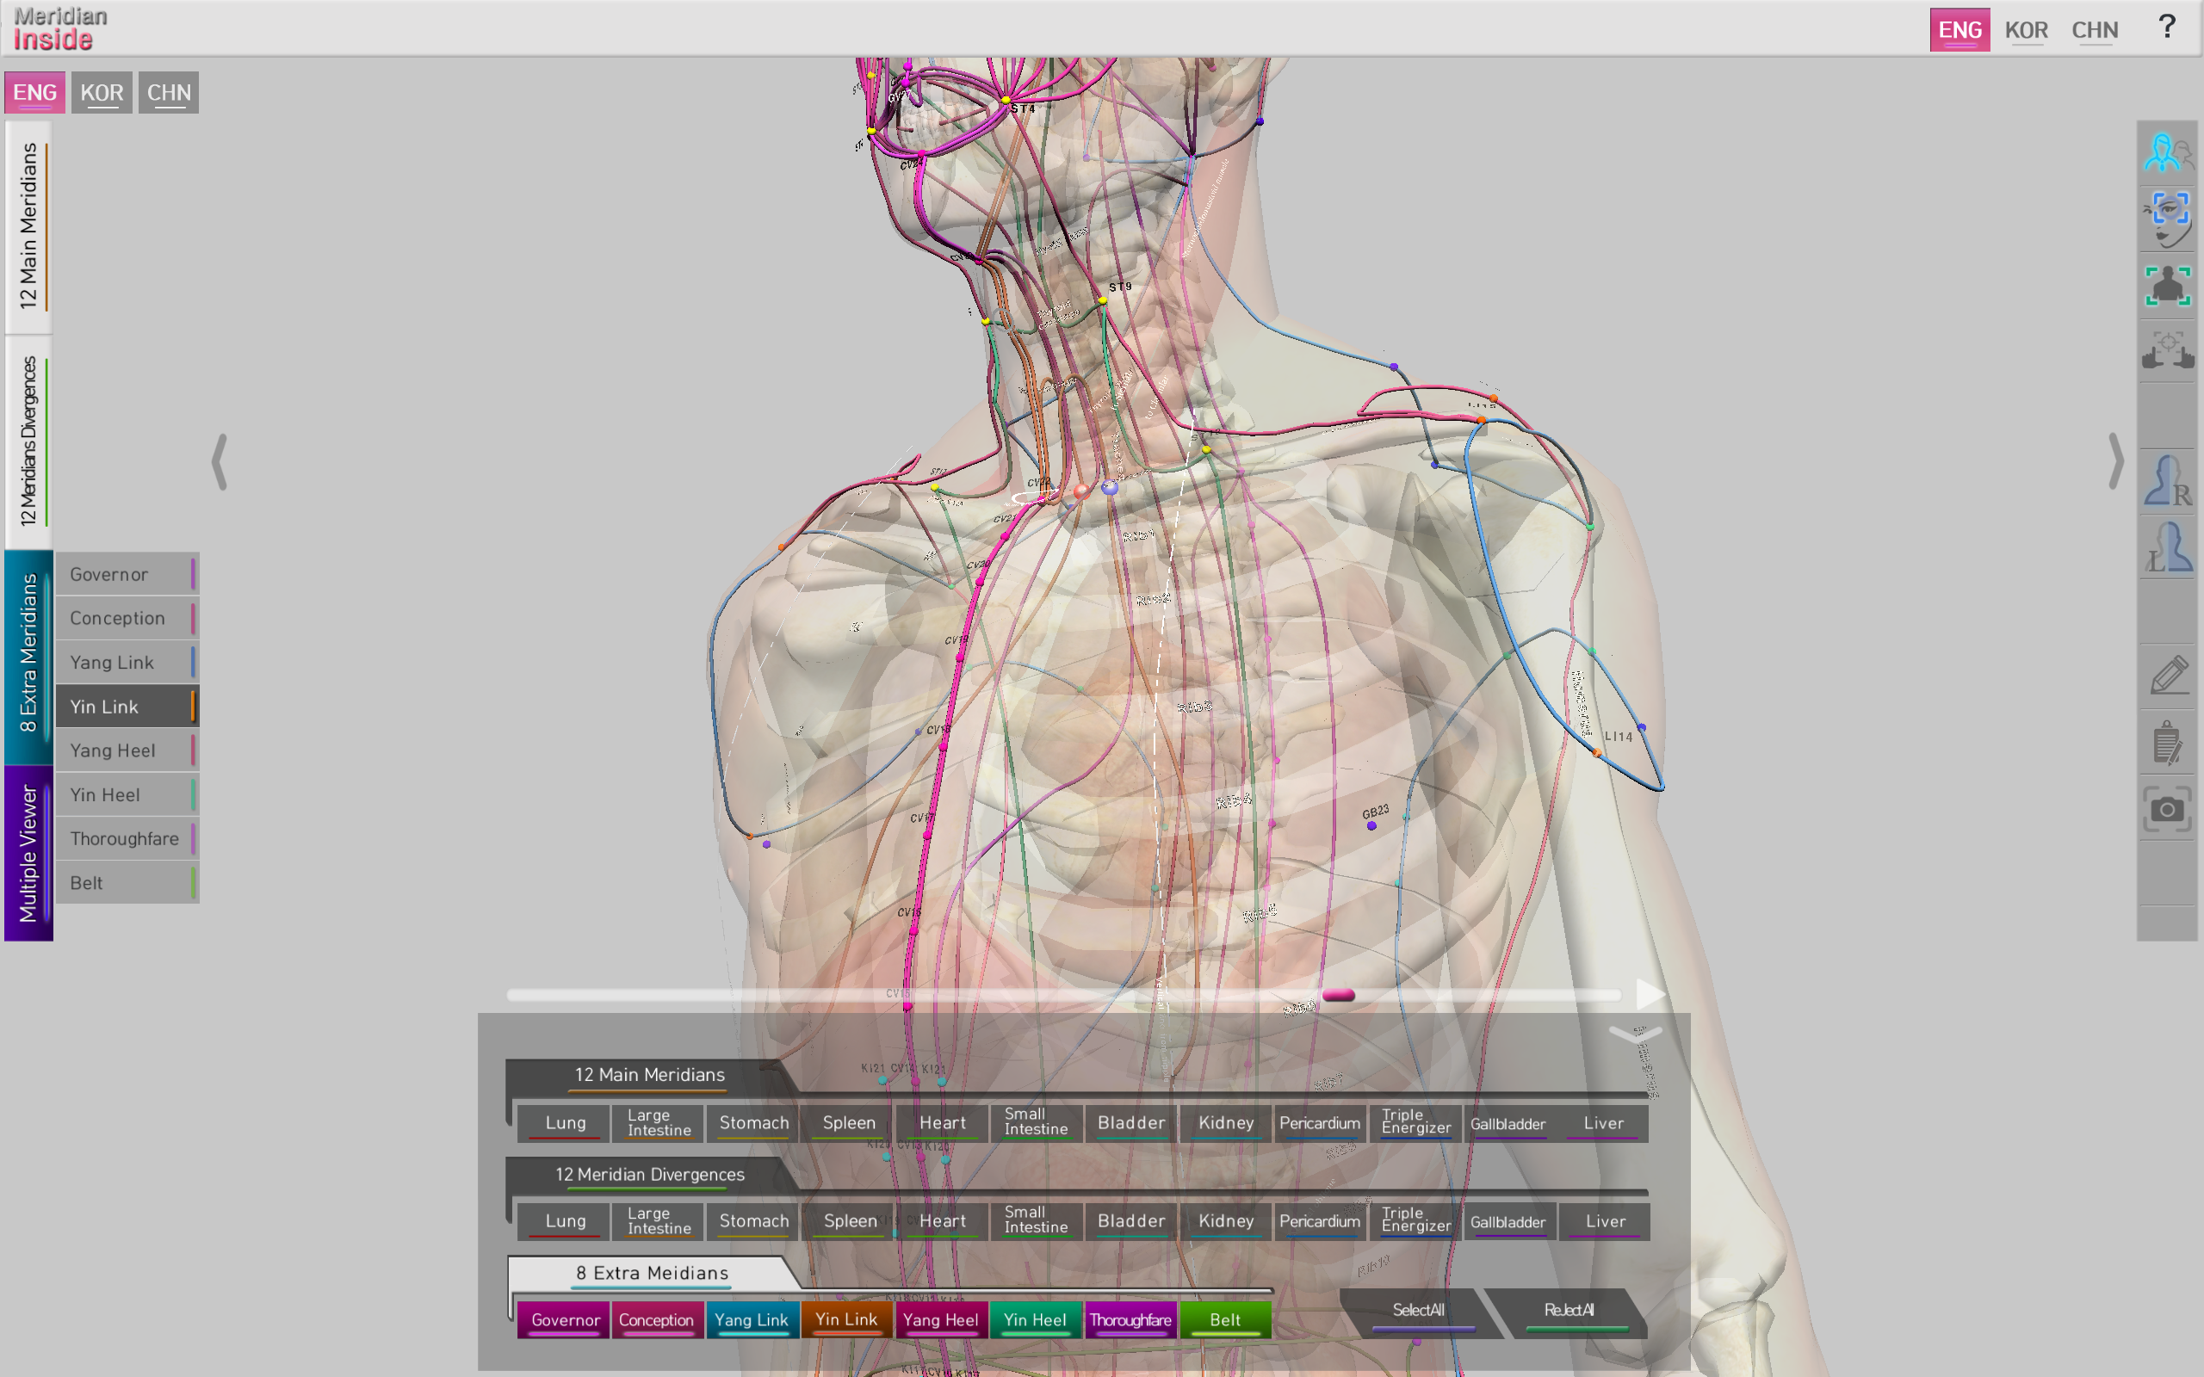The image size is (2204, 1377).
Task: Toggle Spleen in Meridian Divergences row
Action: [x=850, y=1221]
